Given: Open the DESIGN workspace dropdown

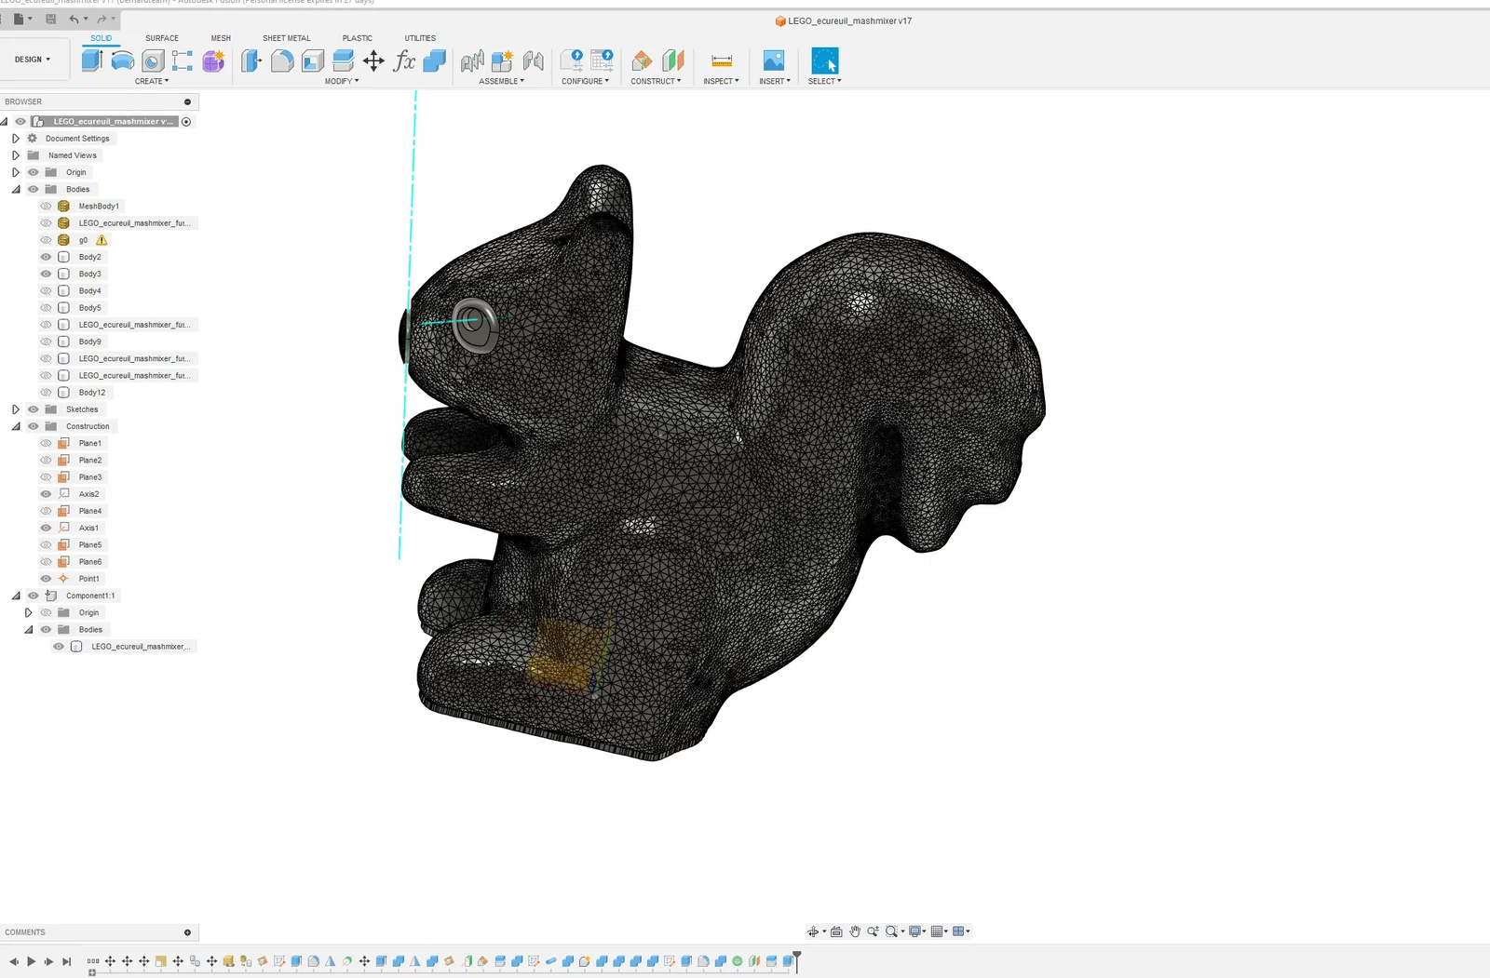Looking at the screenshot, I should pyautogui.click(x=33, y=60).
